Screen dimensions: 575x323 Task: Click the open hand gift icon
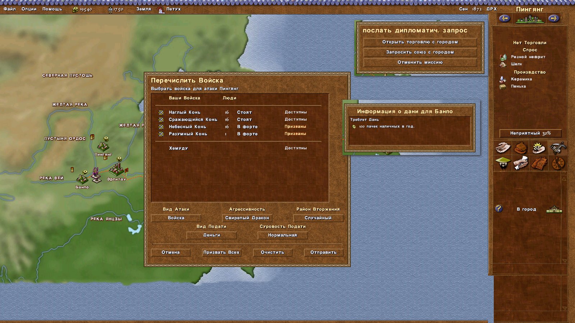(503, 148)
